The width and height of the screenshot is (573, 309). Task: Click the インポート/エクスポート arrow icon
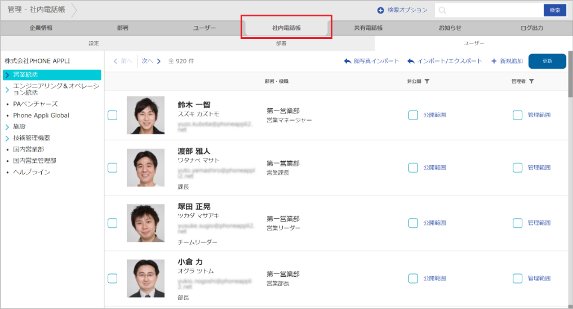point(411,61)
